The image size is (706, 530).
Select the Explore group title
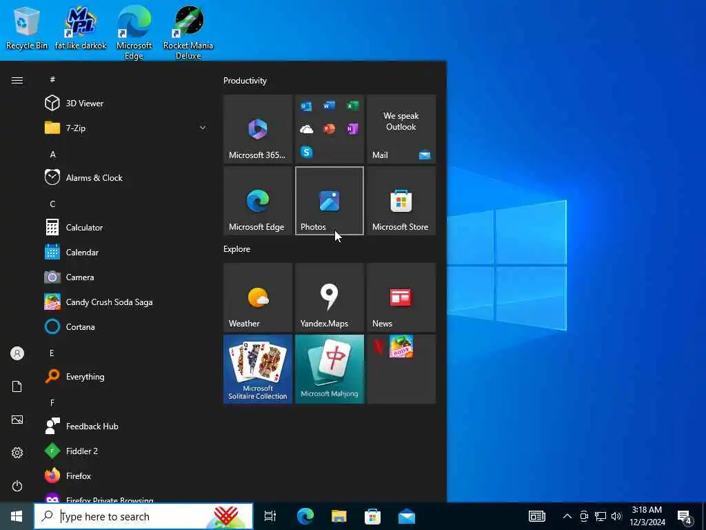237,248
